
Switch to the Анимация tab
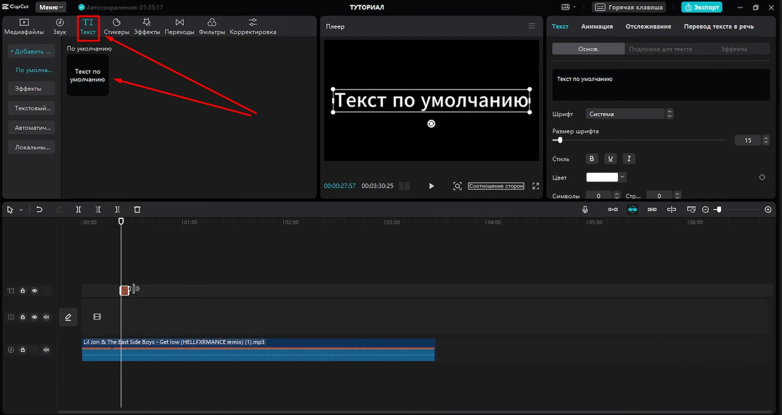click(x=597, y=26)
